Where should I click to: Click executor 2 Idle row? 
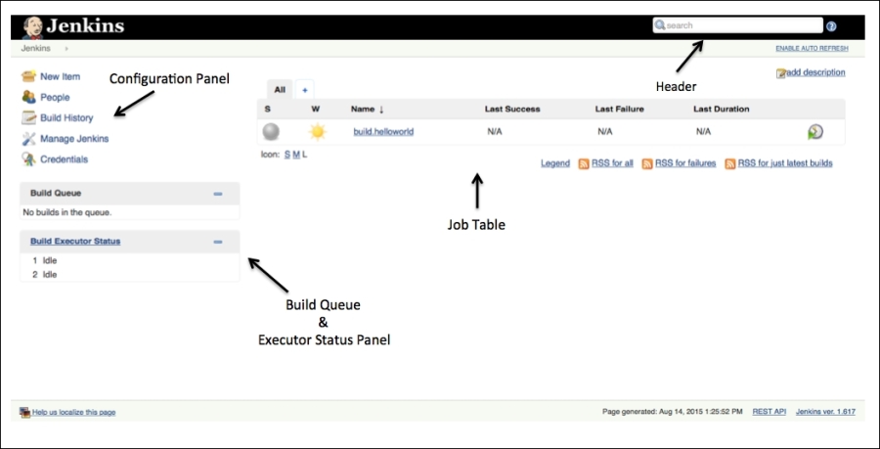pos(130,275)
